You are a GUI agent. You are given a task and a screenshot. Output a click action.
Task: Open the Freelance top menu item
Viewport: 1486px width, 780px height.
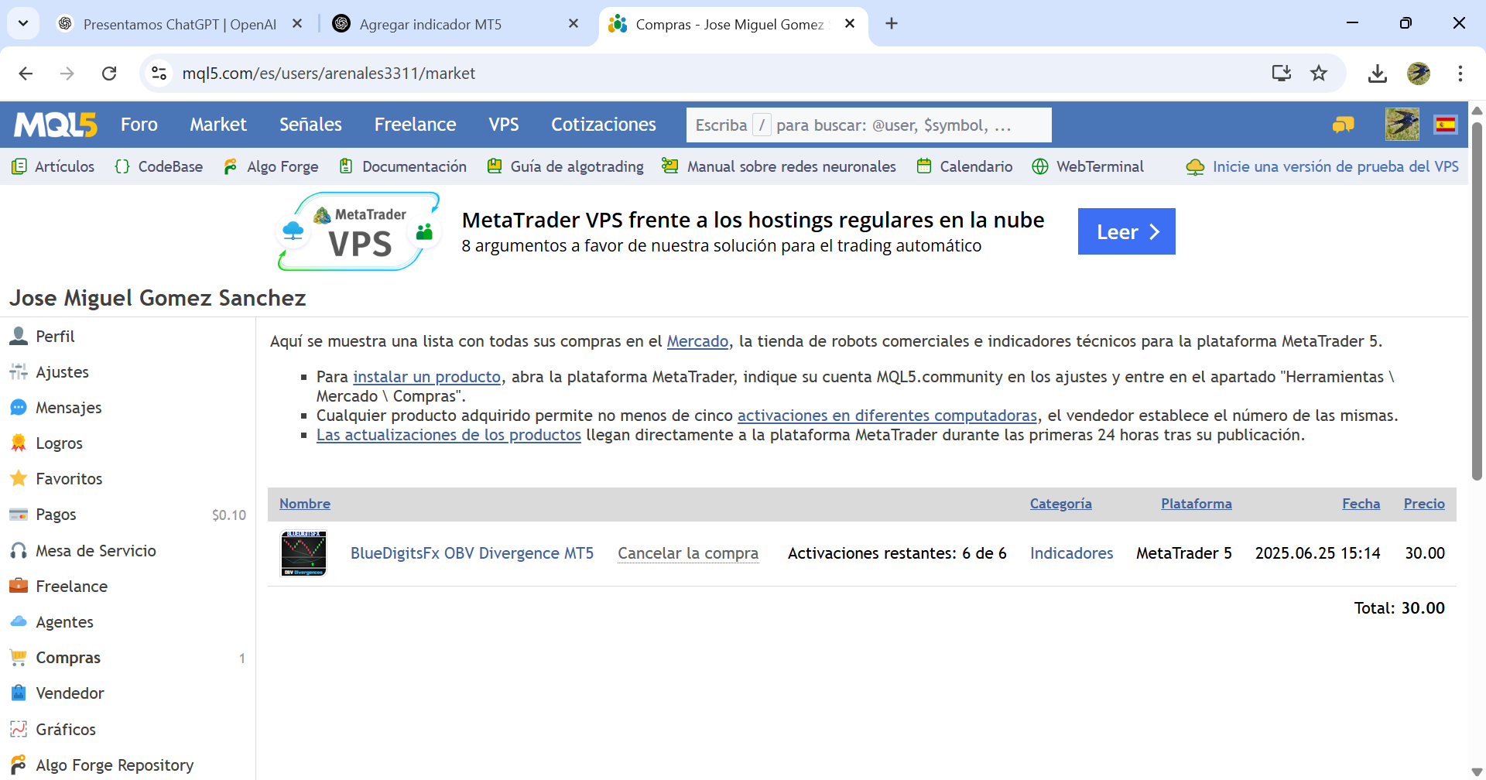click(x=415, y=125)
